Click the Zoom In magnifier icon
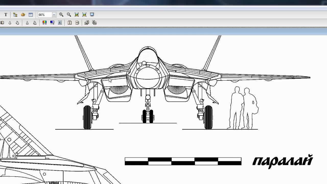The height and width of the screenshot is (184, 327). [x=61, y=15]
